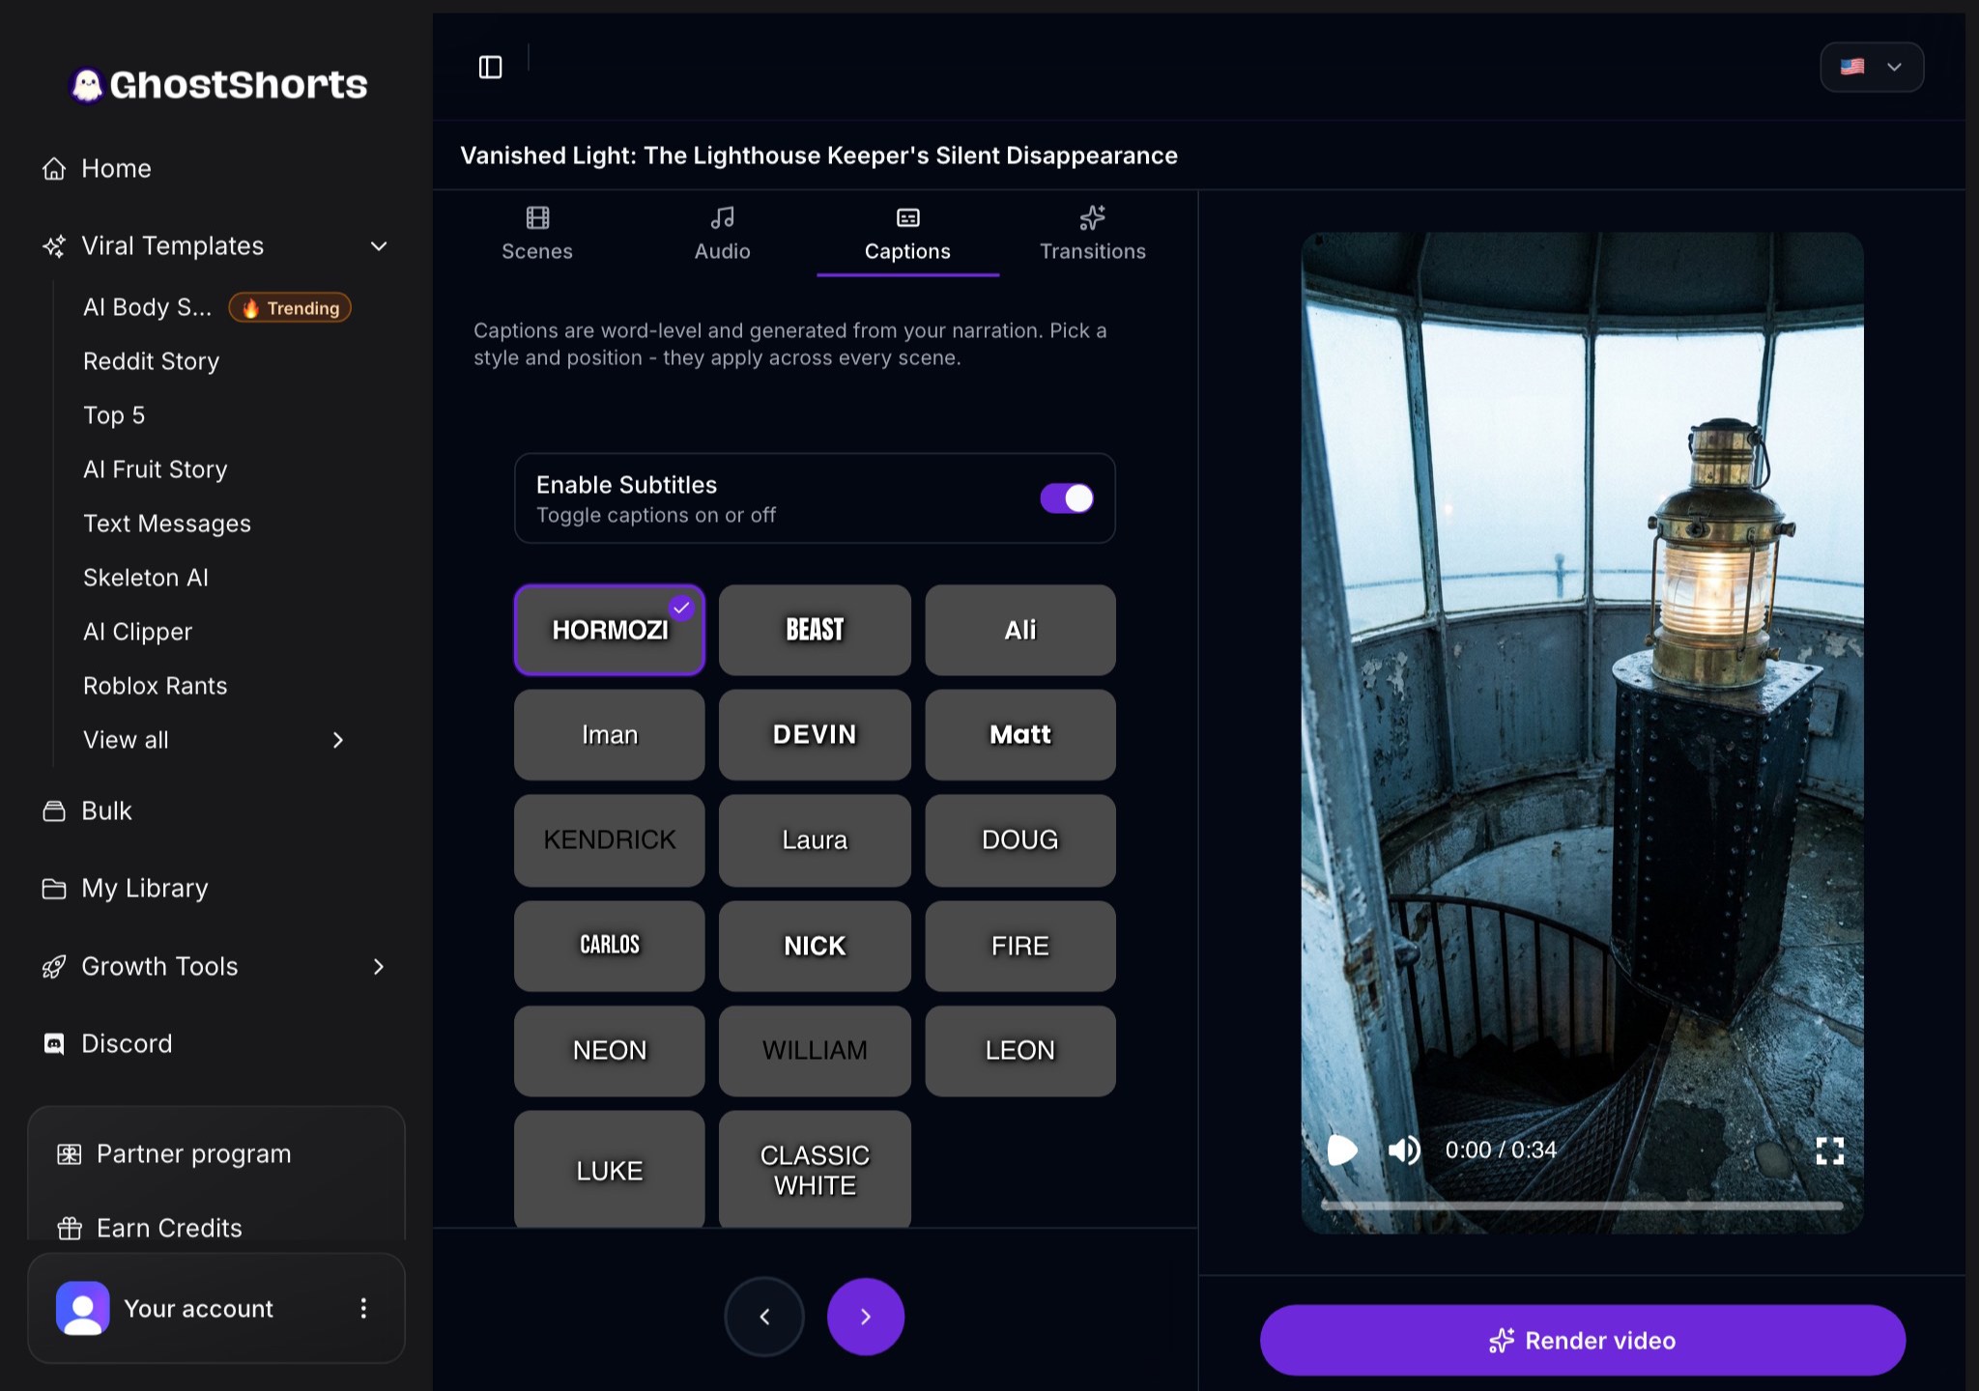The image size is (1979, 1391).
Task: Collapse the Viral Templates menu
Action: click(x=379, y=246)
